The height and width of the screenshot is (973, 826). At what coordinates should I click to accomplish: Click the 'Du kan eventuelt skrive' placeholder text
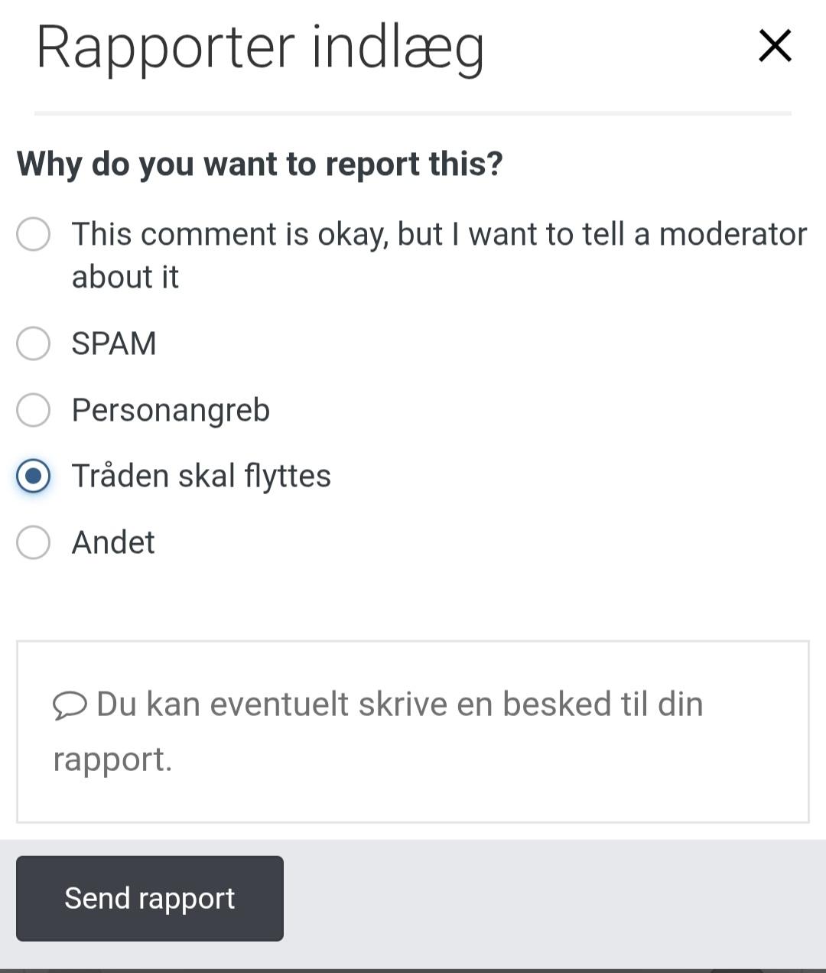(399, 705)
